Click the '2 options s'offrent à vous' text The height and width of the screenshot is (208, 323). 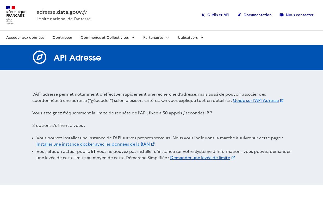[59, 125]
